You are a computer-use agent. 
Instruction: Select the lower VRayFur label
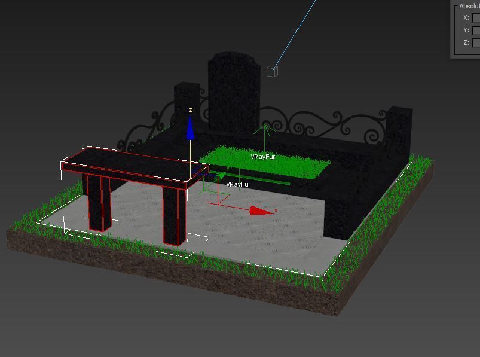pyautogui.click(x=238, y=184)
